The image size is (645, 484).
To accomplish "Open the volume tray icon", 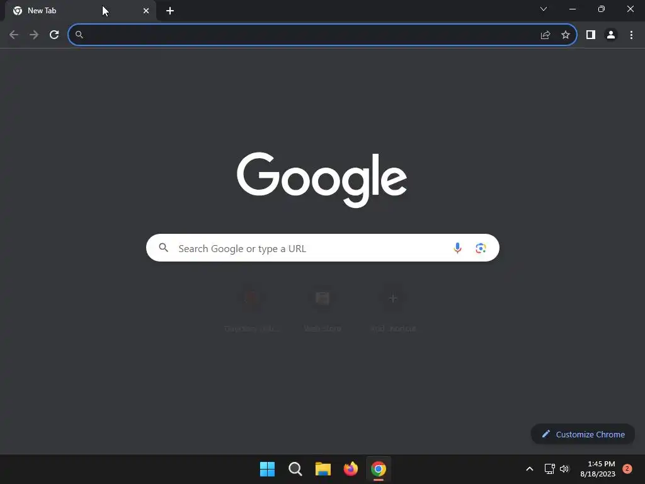I will (x=564, y=469).
